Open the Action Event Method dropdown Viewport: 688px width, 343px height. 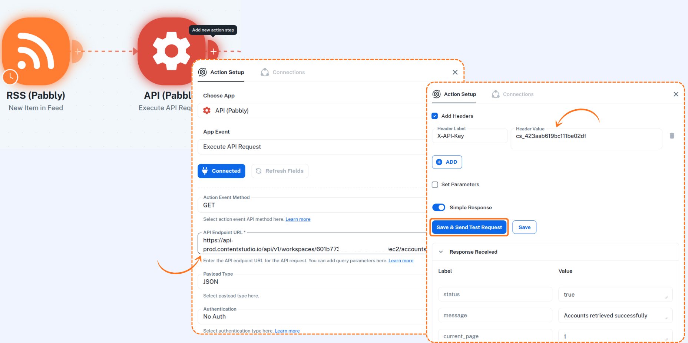coord(311,205)
